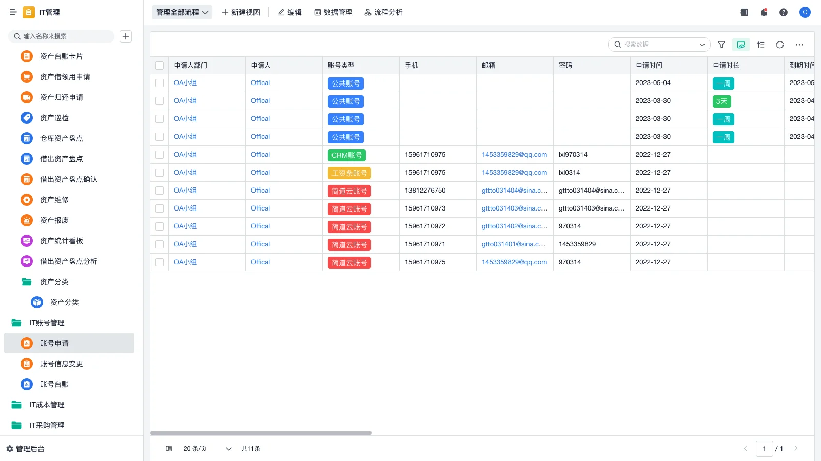This screenshot has height=461, width=821.
Task: Click the 新建视图 button
Action: click(x=241, y=12)
